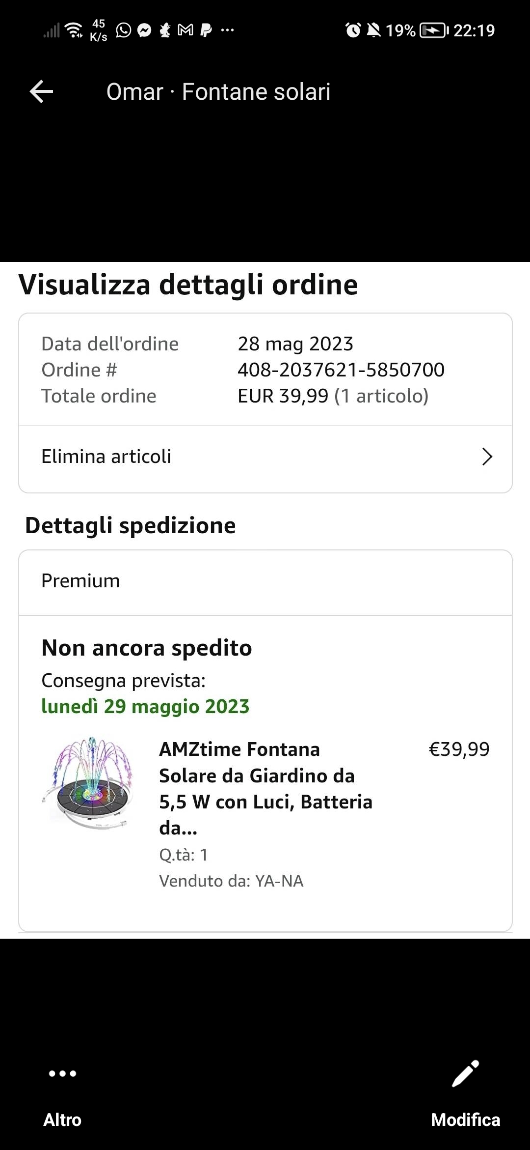Tap the alarm clock status icon

(353, 30)
